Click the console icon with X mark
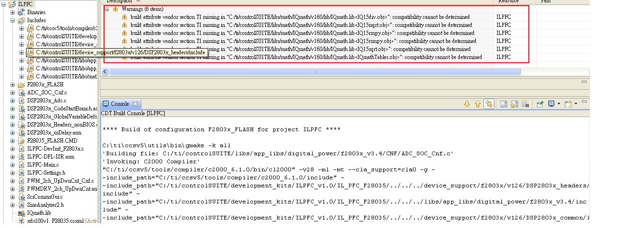Image resolution: width=623 pixels, height=228 pixels. (x=525, y=104)
